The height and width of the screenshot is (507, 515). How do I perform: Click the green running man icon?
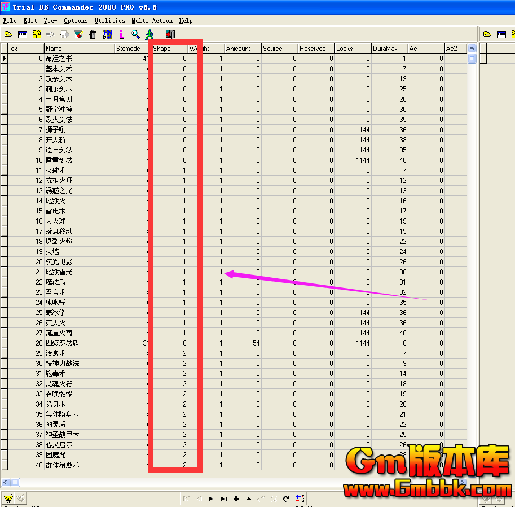[149, 34]
